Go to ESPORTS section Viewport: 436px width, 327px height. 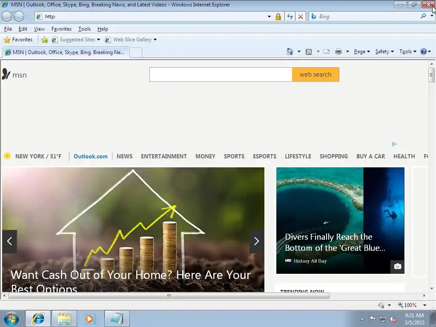click(x=265, y=156)
